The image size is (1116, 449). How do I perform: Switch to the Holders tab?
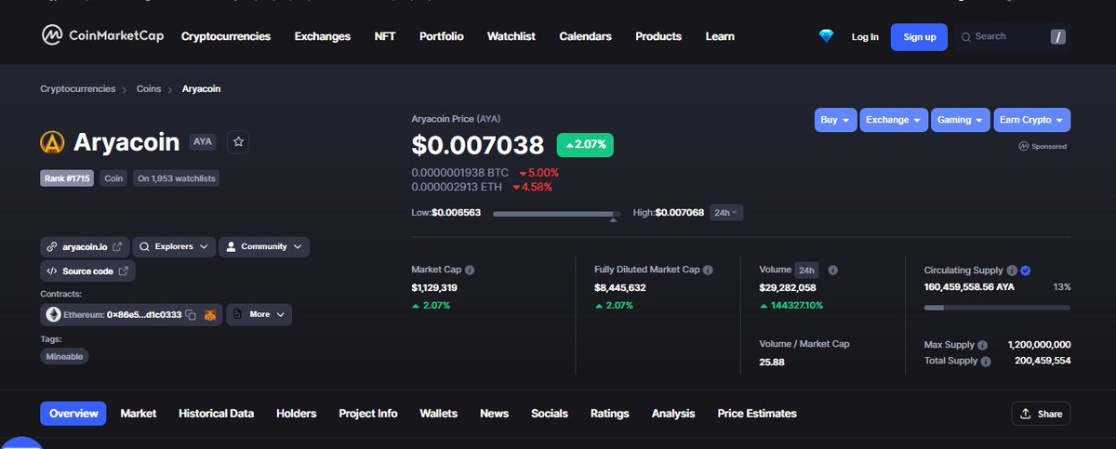pos(297,414)
